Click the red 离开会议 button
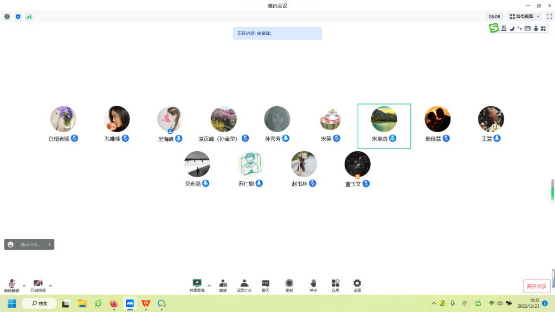The width and height of the screenshot is (555, 312). (x=537, y=286)
